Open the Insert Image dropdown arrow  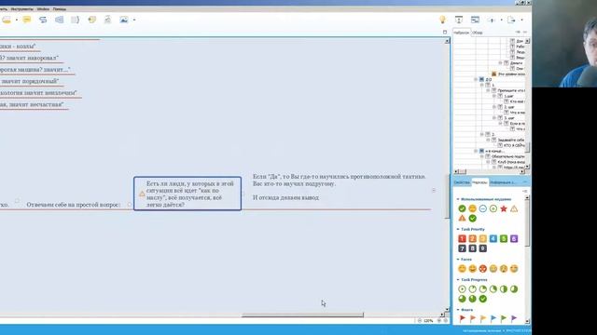pyautogui.click(x=134, y=20)
